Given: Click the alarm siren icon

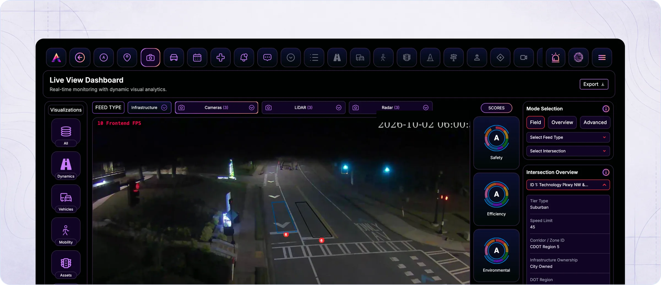Looking at the screenshot, I should [556, 57].
